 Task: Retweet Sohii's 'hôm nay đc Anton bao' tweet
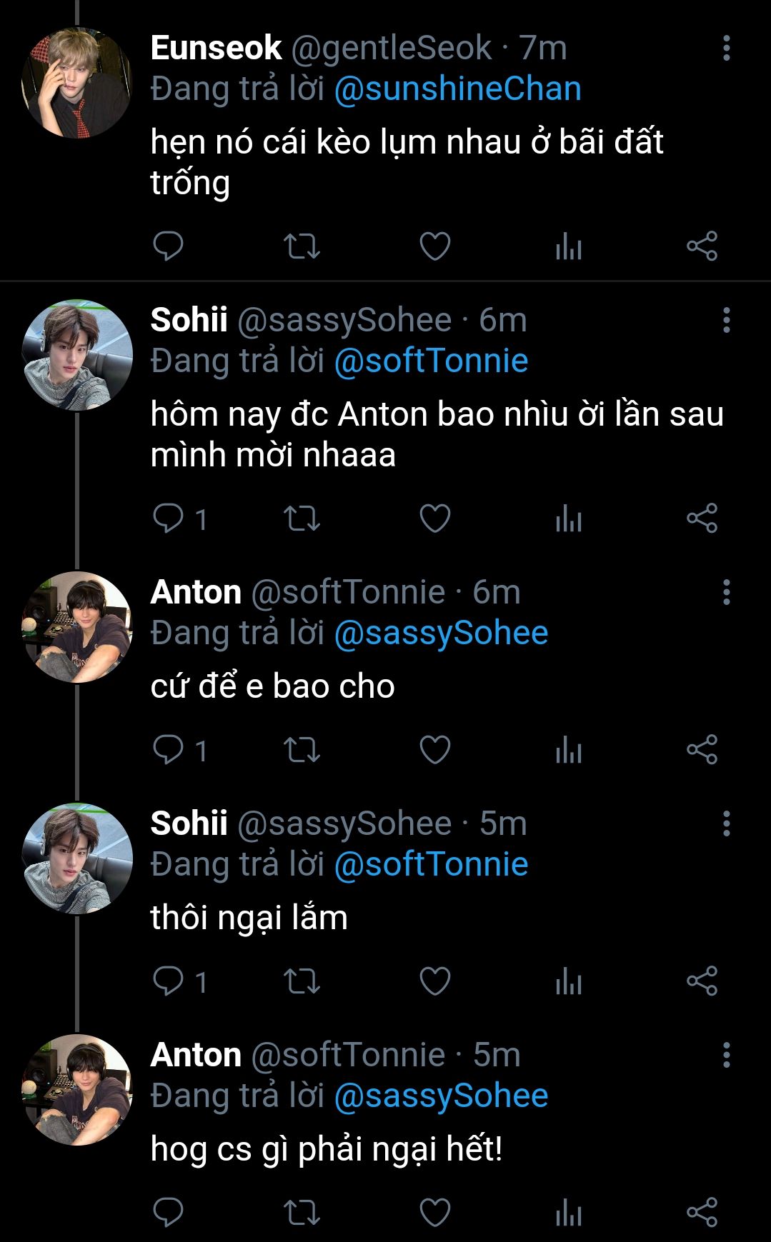pos(302,519)
